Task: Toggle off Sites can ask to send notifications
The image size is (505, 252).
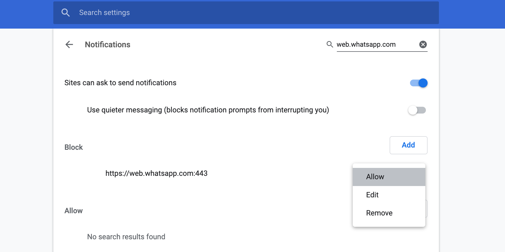Action: point(419,83)
